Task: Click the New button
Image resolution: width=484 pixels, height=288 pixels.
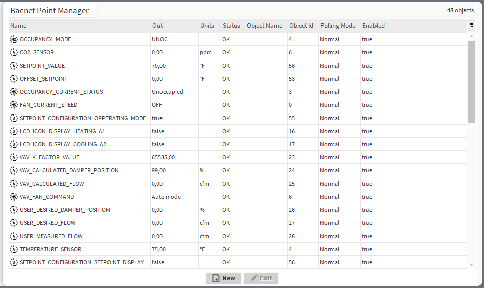Action: click(x=224, y=278)
